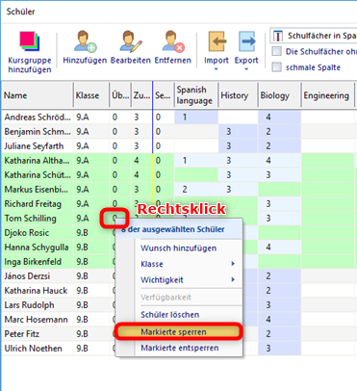
Task: Open the Import dropdown arrow
Action: pos(216,69)
